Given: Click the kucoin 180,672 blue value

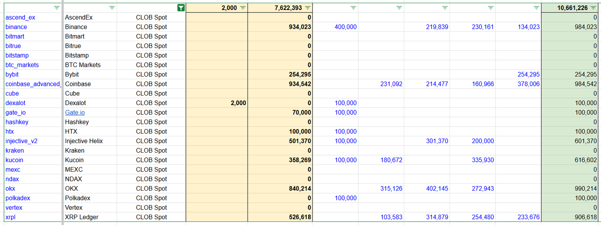Looking at the screenshot, I should pos(391,160).
